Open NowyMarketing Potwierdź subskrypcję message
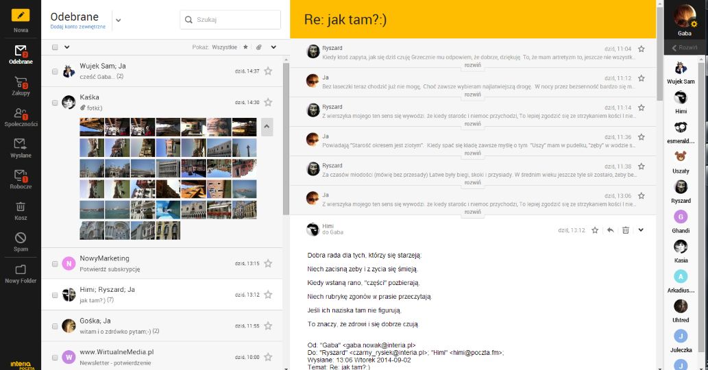This screenshot has height=370, width=708. tap(162, 263)
